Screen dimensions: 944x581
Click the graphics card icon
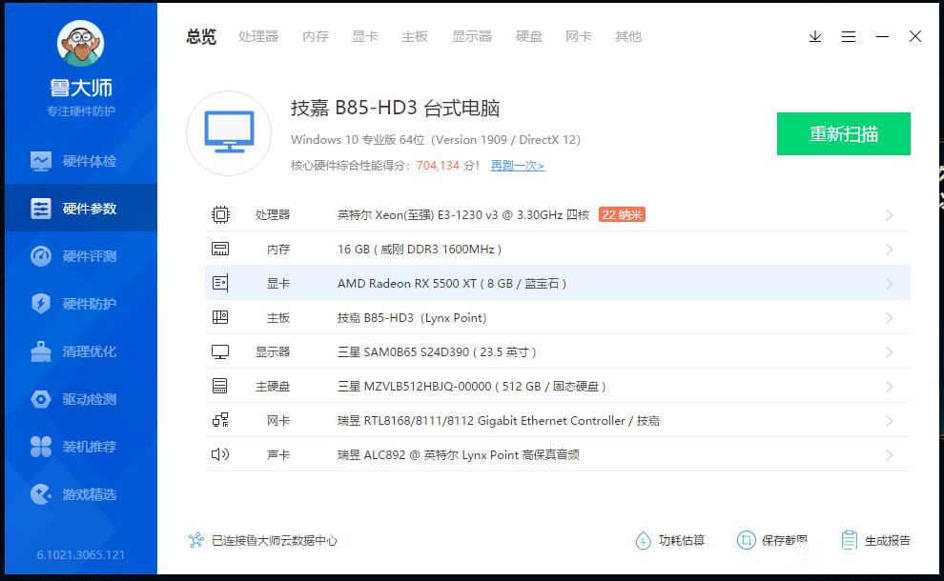pos(220,283)
